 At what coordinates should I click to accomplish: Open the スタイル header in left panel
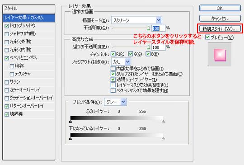pos(29,9)
